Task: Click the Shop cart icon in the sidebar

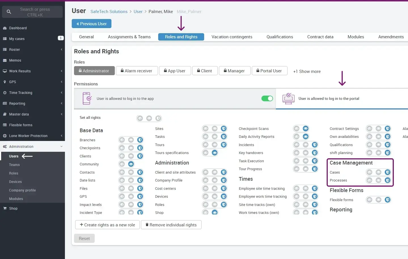Action: tap(5, 209)
